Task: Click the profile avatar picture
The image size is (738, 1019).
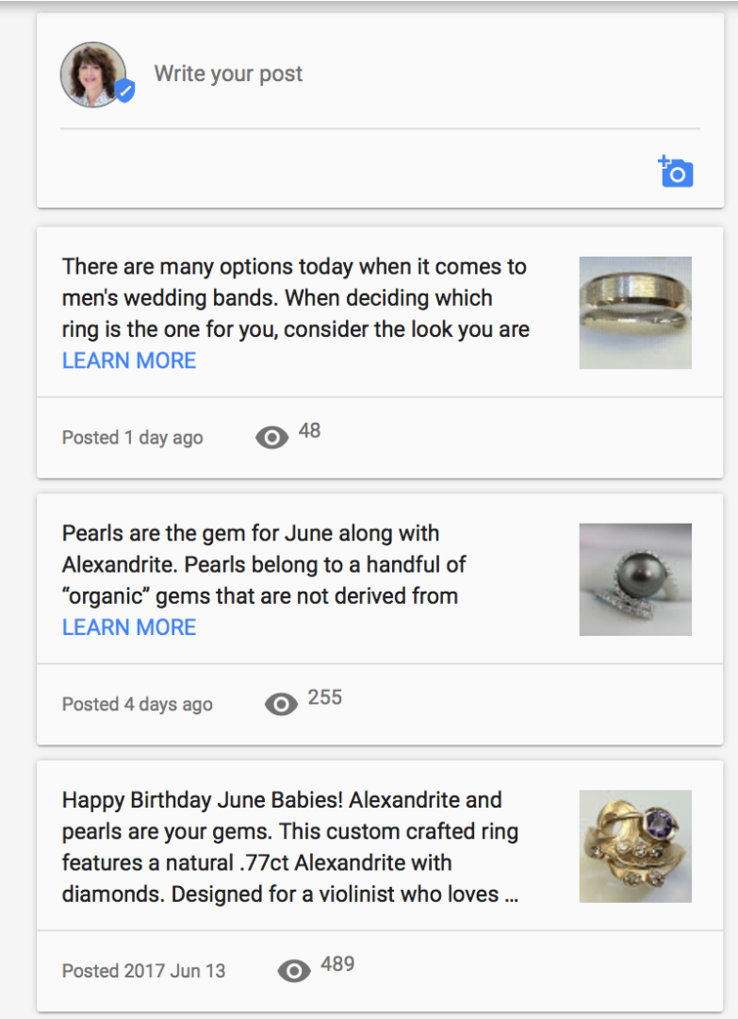Action: click(x=93, y=74)
